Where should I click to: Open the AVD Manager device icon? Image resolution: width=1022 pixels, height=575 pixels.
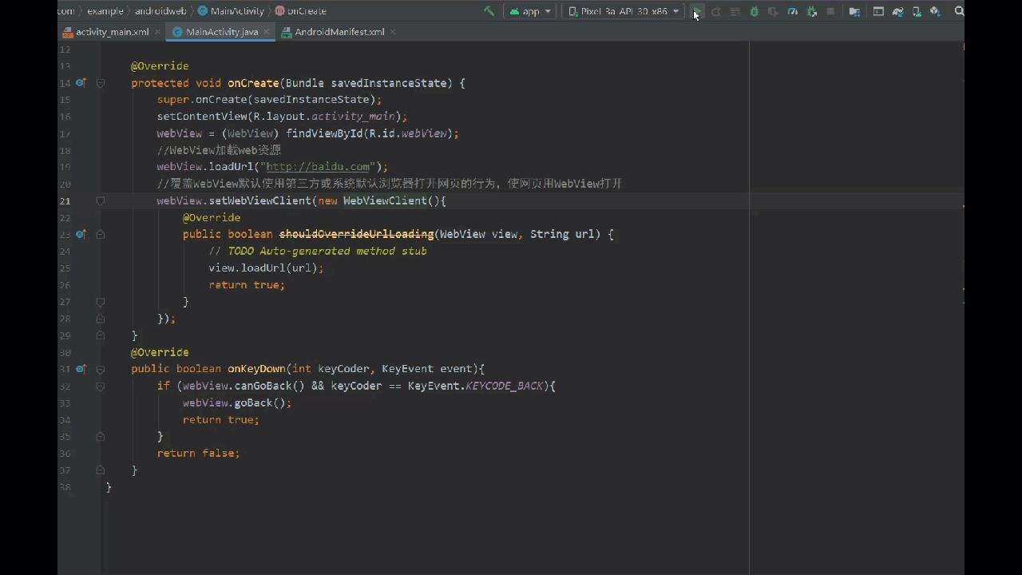916,11
